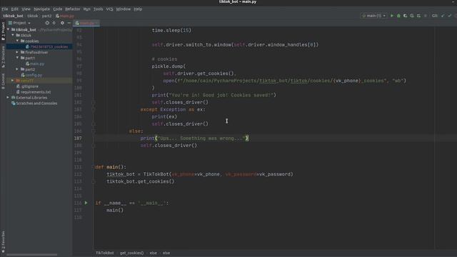Screen dimensions: 457x257
Task: Collapse the tiktok_bot root folder
Action: (x=9, y=30)
